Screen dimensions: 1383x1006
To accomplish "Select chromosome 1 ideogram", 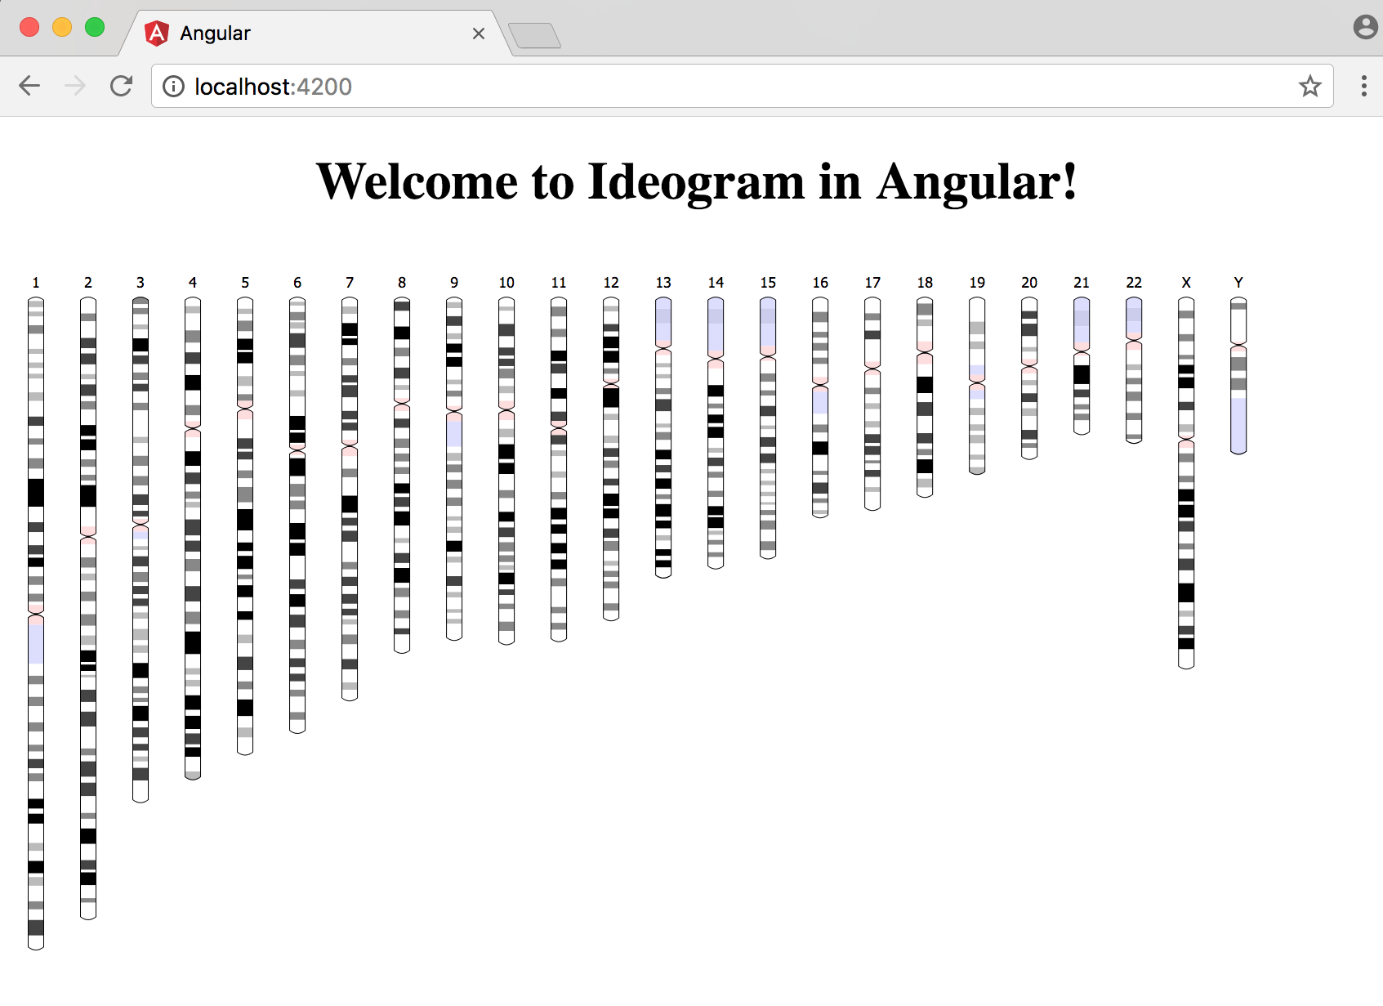I will (36, 623).
